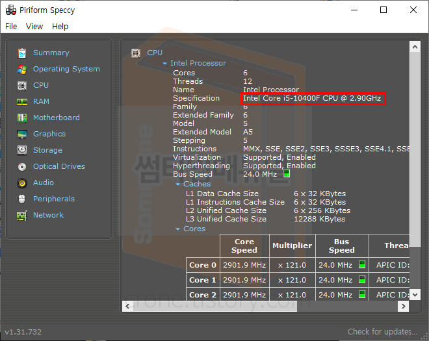The image size is (429, 341).
Task: Open the Storage section link
Action: pyautogui.click(x=47, y=150)
